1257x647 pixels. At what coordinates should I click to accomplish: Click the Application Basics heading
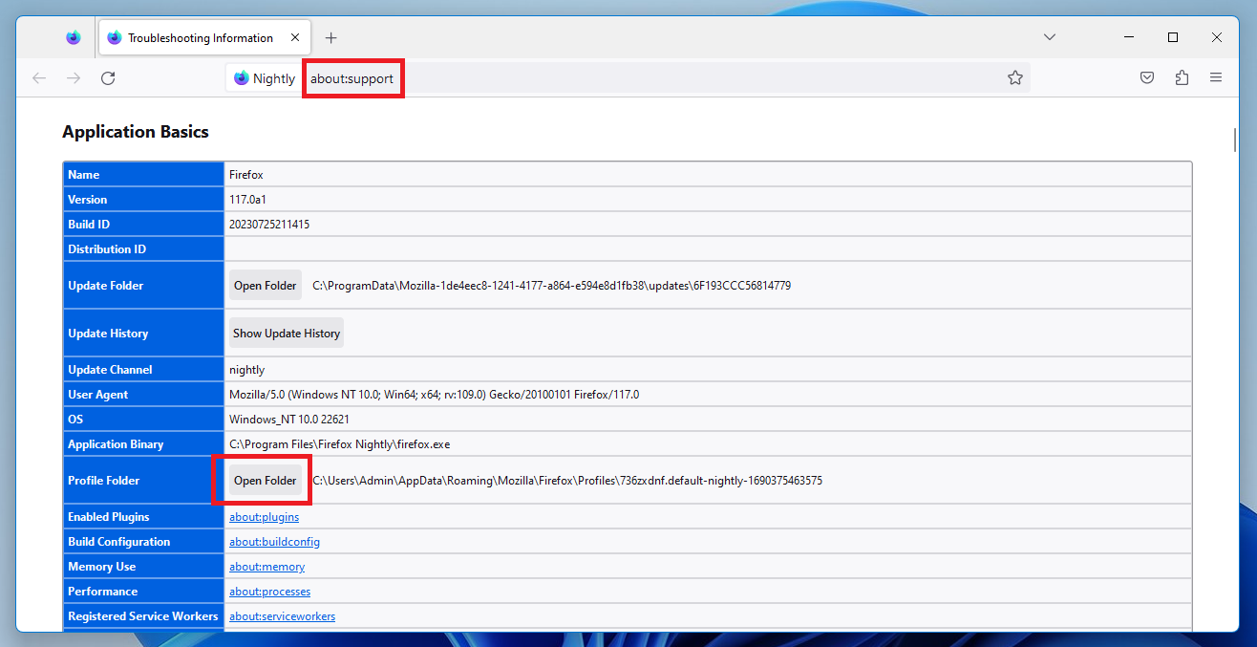[x=136, y=132]
